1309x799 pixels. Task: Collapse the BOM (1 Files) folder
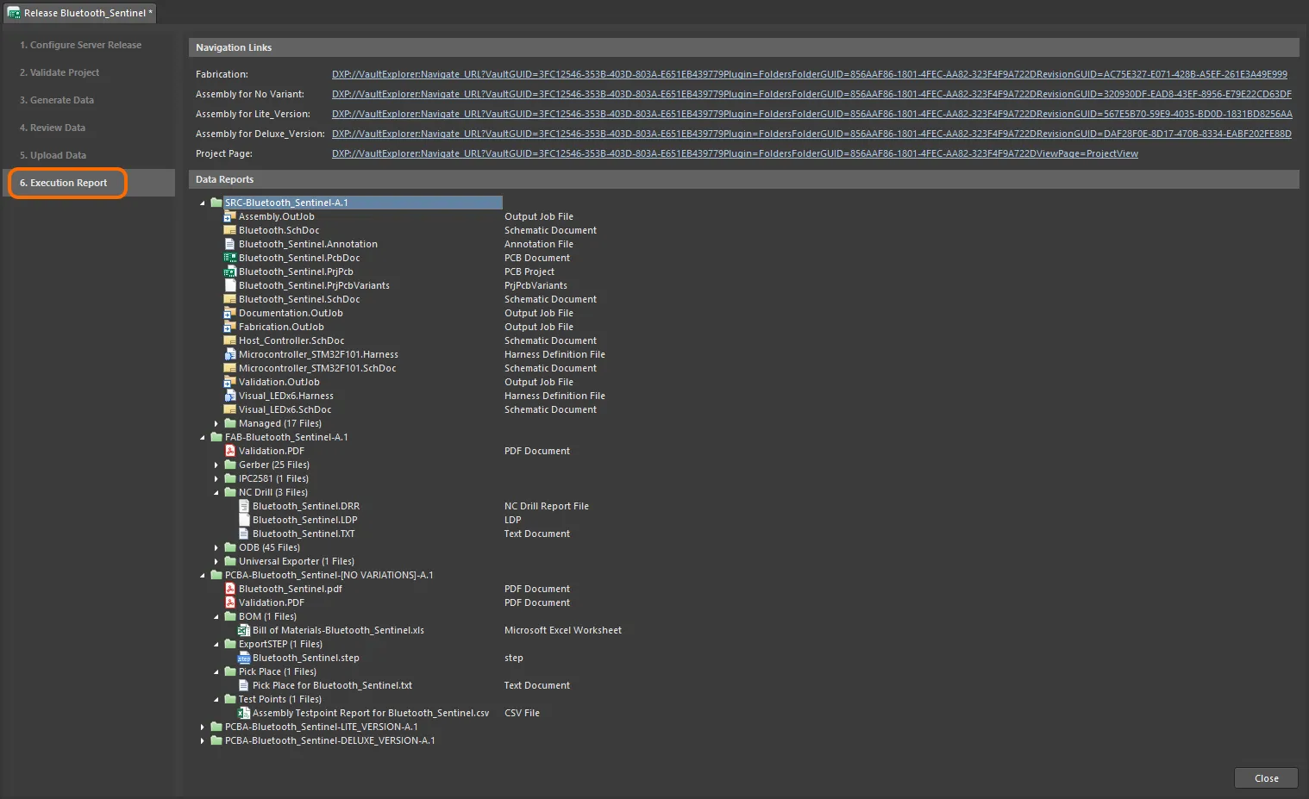(216, 617)
